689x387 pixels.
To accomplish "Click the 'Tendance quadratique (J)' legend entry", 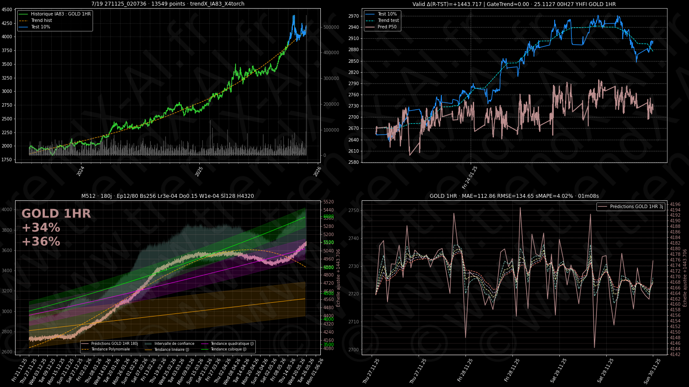I will pyautogui.click(x=232, y=344).
